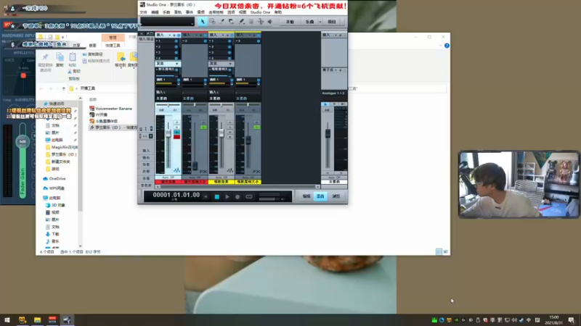
Task: Open Inserts dropdown on main output channel
Action: pyautogui.click(x=336, y=35)
